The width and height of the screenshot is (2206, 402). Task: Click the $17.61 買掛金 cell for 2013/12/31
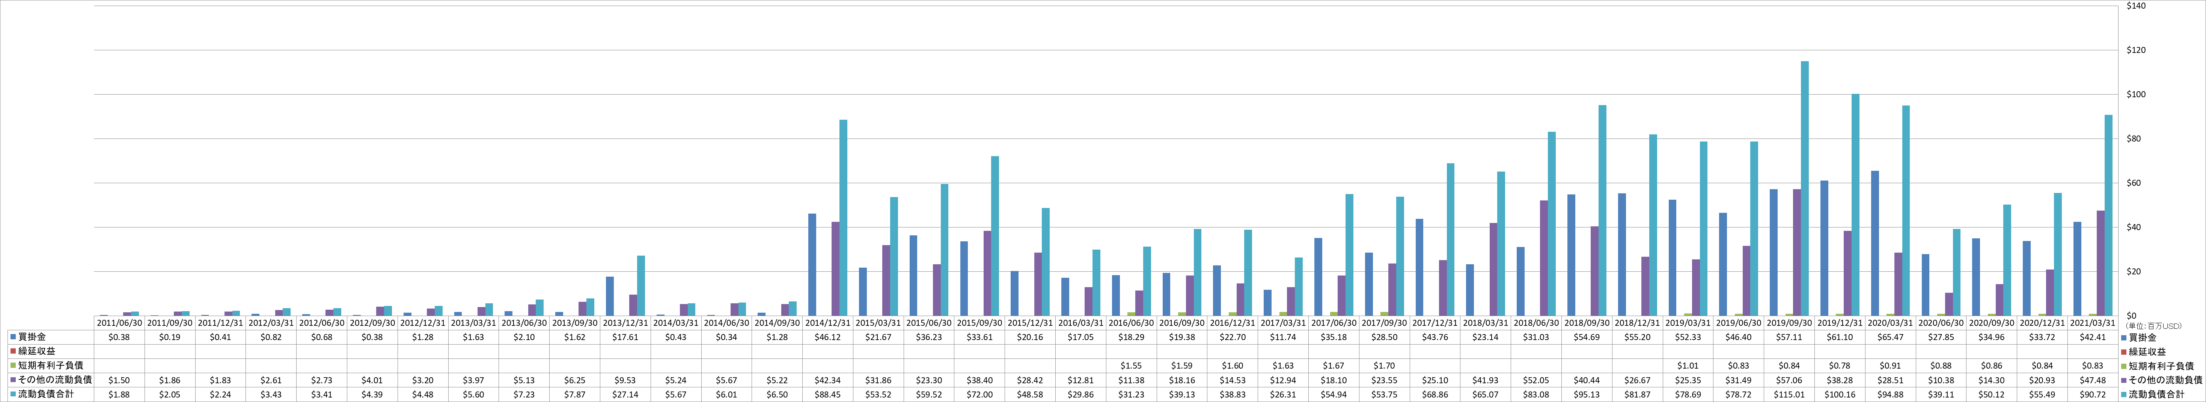pyautogui.click(x=625, y=337)
